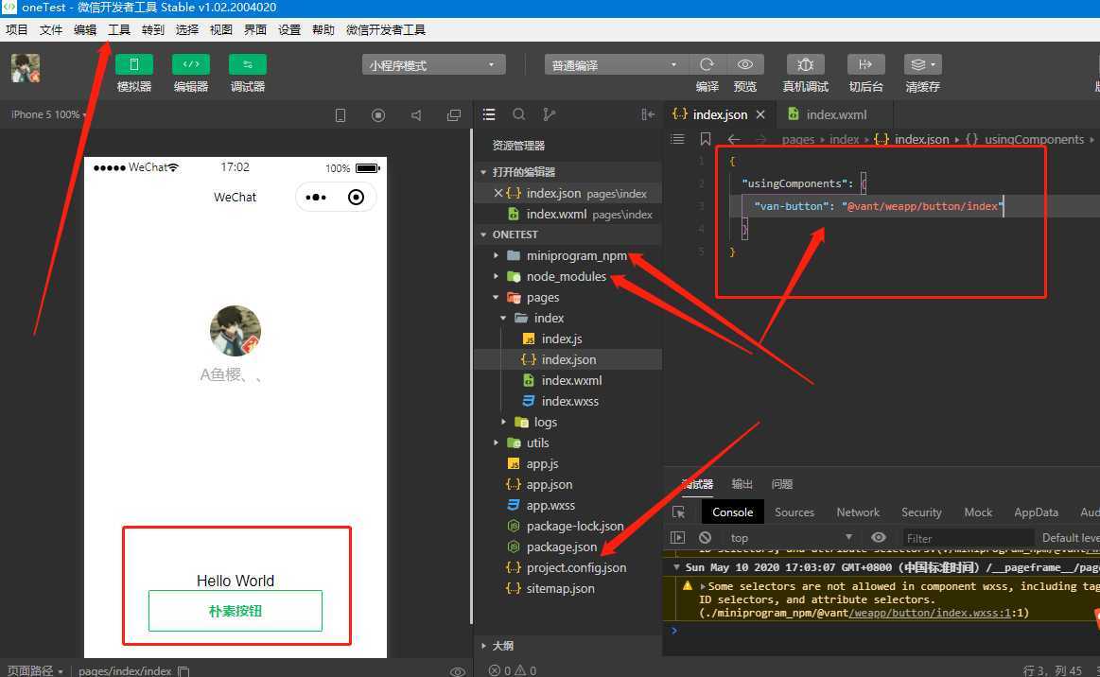Toggle the console live expression eye icon

879,537
